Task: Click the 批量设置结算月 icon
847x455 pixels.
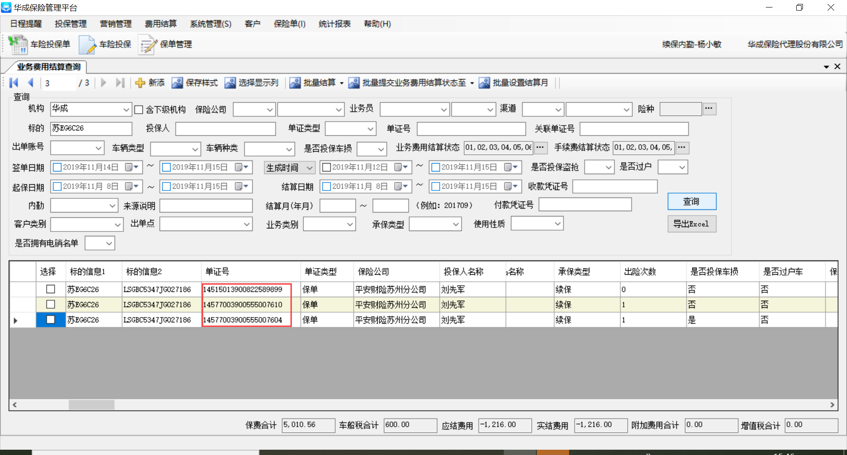Action: pos(484,83)
